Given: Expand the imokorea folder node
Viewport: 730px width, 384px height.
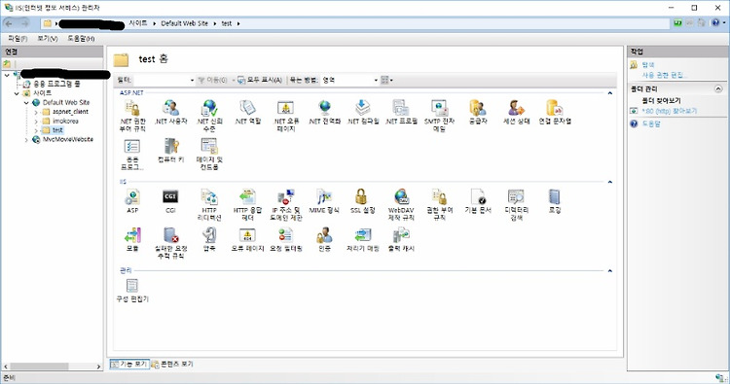Looking at the screenshot, I should point(36,122).
